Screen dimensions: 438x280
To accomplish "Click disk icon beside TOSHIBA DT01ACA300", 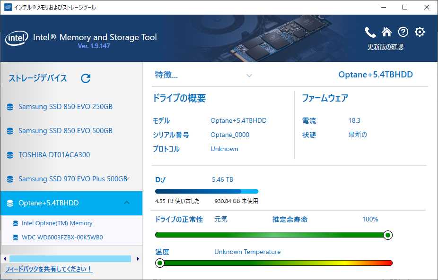I will pyautogui.click(x=10, y=155).
